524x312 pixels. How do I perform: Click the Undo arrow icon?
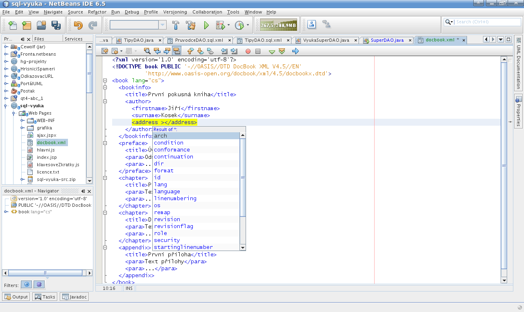(78, 25)
